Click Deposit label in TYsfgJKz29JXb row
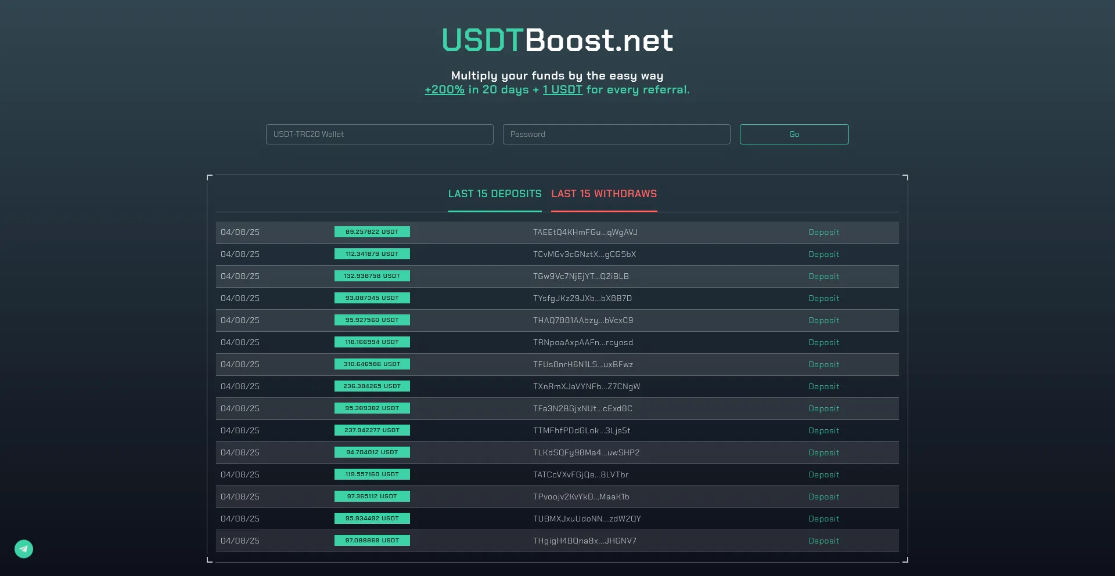This screenshot has width=1115, height=576. click(823, 298)
